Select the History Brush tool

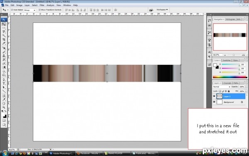[x=4, y=59]
